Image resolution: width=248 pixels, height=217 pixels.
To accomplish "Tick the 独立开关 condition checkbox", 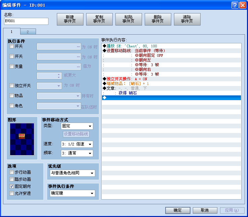I will click(x=11, y=86).
